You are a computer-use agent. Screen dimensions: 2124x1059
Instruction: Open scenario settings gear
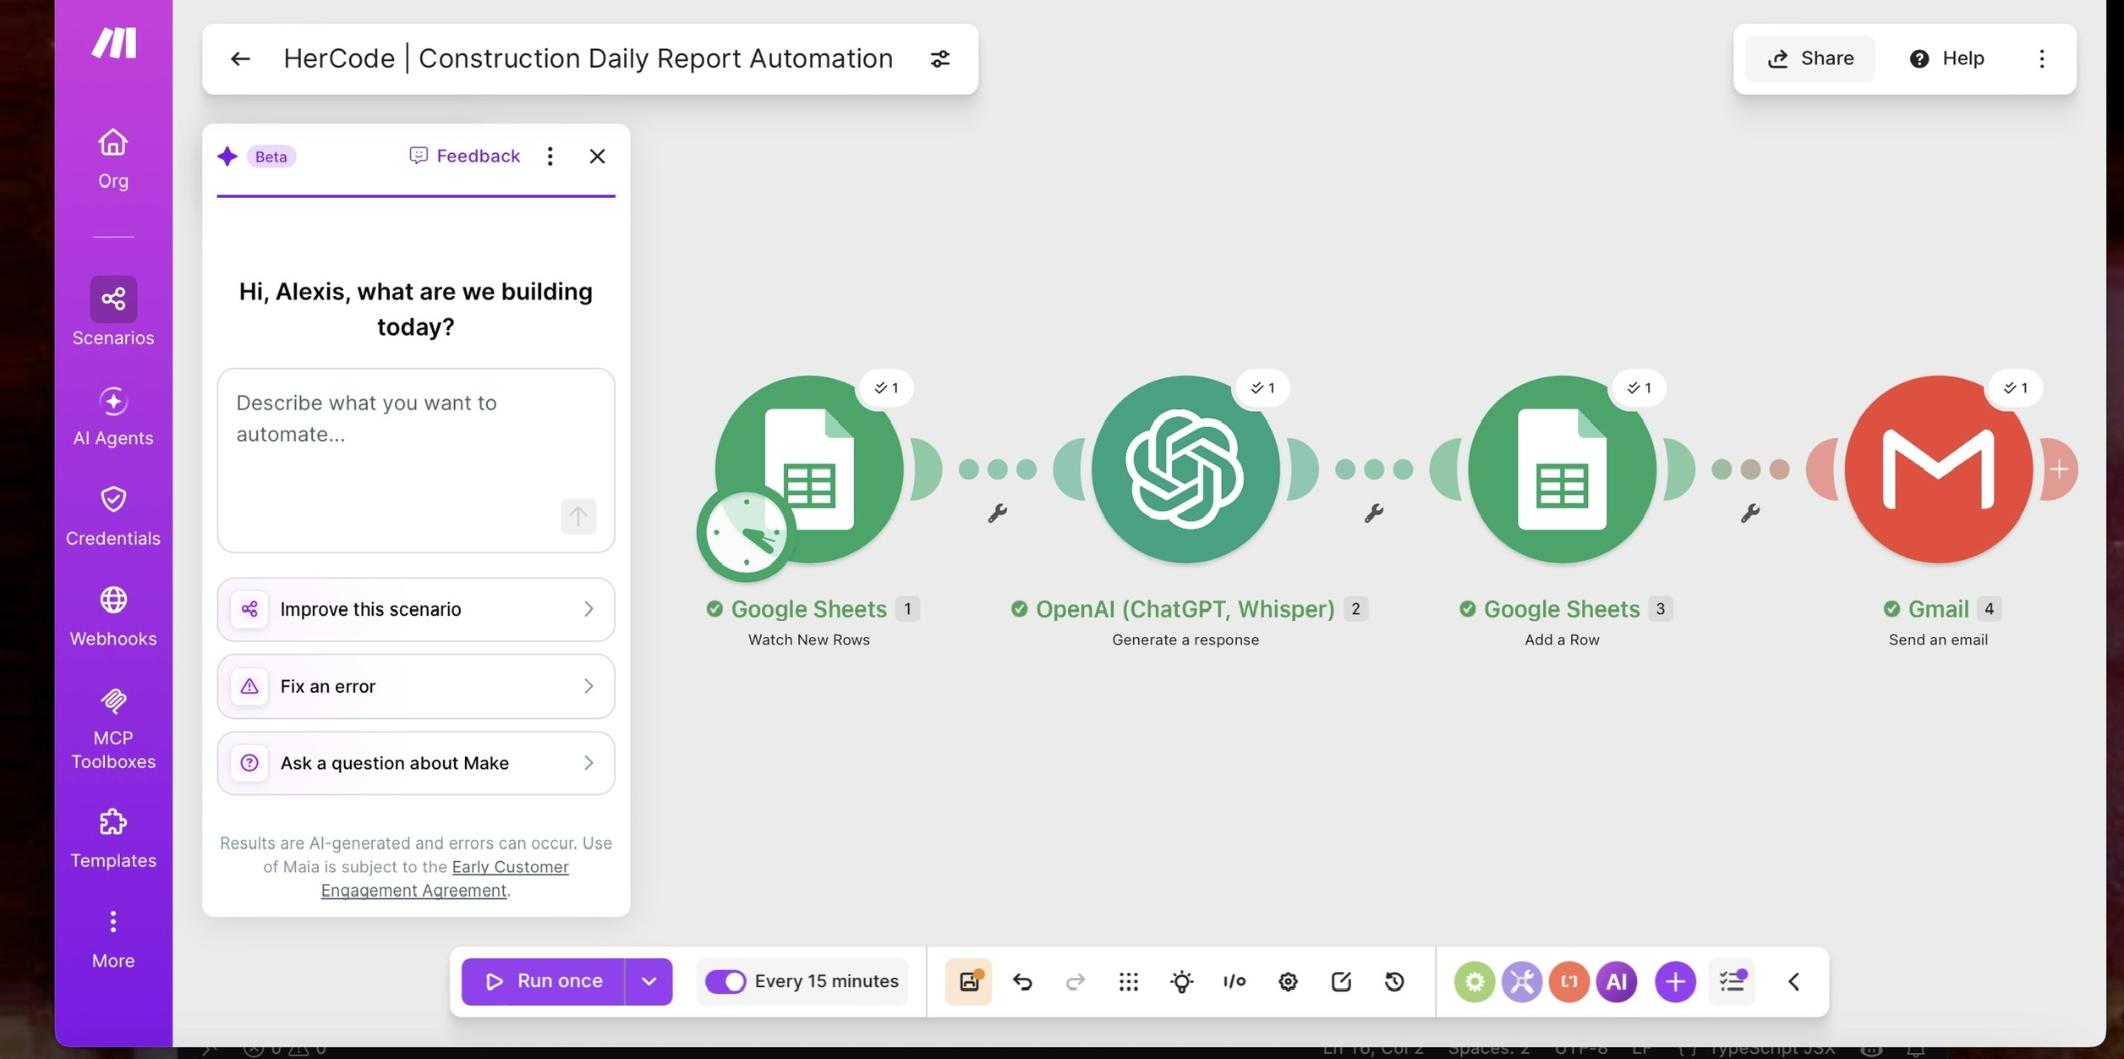click(x=1288, y=981)
